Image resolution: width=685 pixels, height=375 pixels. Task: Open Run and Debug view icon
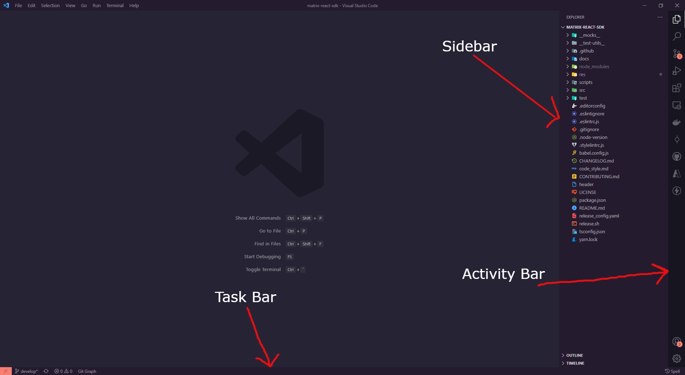676,71
